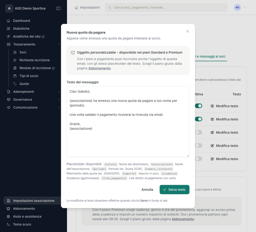The height and width of the screenshot is (232, 256).
Task: Collapse the sidebar with the panel icon
Action: [x=58, y=9]
